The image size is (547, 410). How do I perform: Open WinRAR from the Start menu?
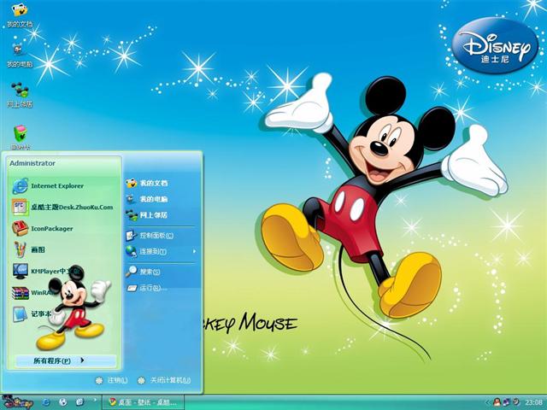[41, 292]
